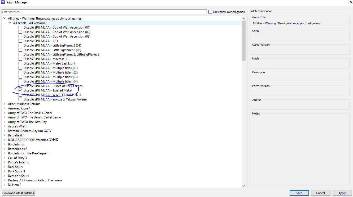Screen dimensions: 353x197
Task: Tick Disable SPU MLAA God of War: Ascension (01)
Action: 20,28
